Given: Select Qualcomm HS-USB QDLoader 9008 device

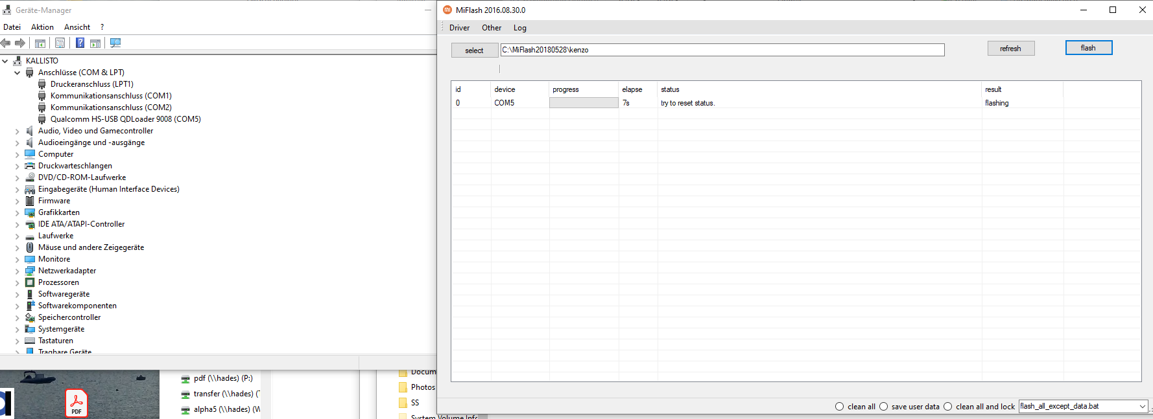Looking at the screenshot, I should [125, 119].
